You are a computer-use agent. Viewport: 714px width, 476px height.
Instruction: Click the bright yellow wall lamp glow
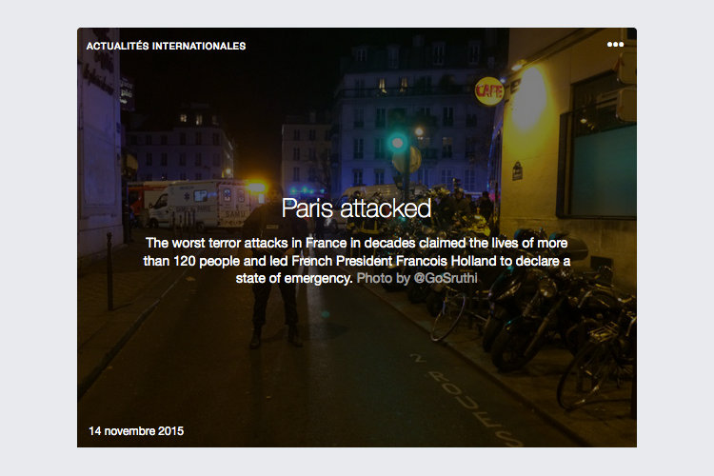[x=528, y=98]
